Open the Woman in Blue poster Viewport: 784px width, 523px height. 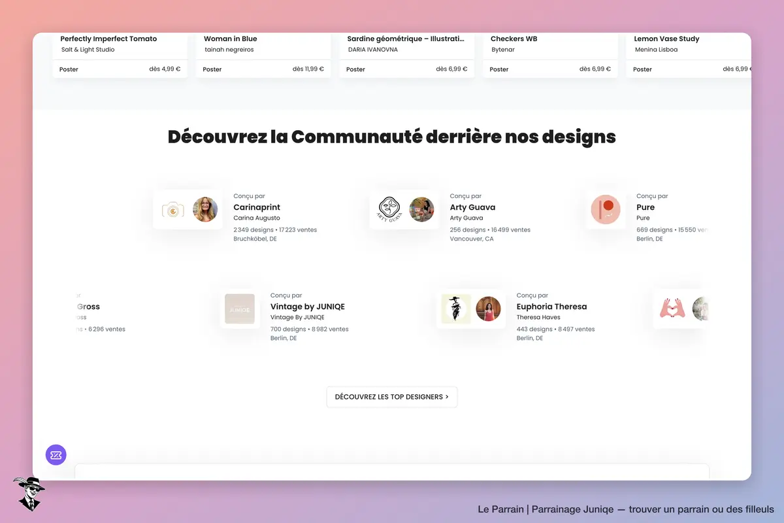point(231,39)
